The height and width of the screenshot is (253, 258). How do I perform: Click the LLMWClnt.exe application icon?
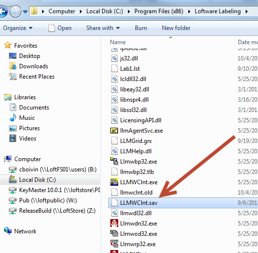point(114,182)
